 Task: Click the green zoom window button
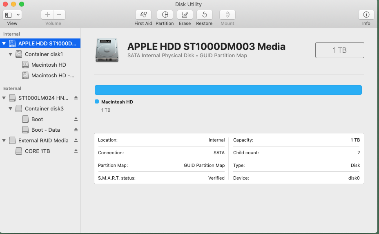[22, 4]
